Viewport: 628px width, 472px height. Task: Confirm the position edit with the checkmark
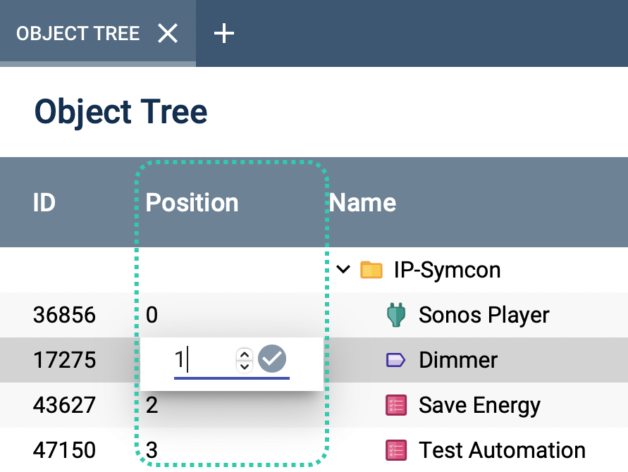(273, 359)
